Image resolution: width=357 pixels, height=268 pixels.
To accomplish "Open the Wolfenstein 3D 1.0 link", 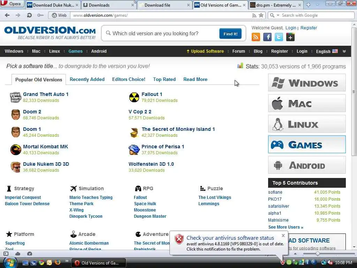I will (151, 164).
